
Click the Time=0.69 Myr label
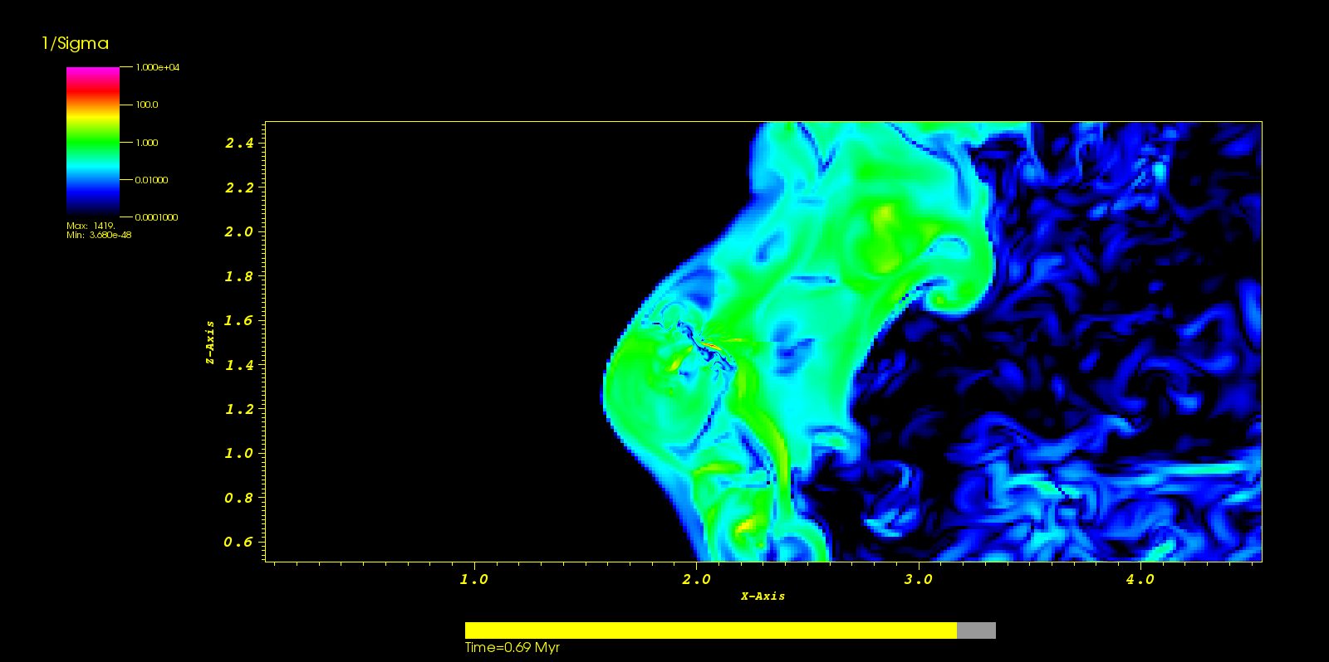coord(512,648)
